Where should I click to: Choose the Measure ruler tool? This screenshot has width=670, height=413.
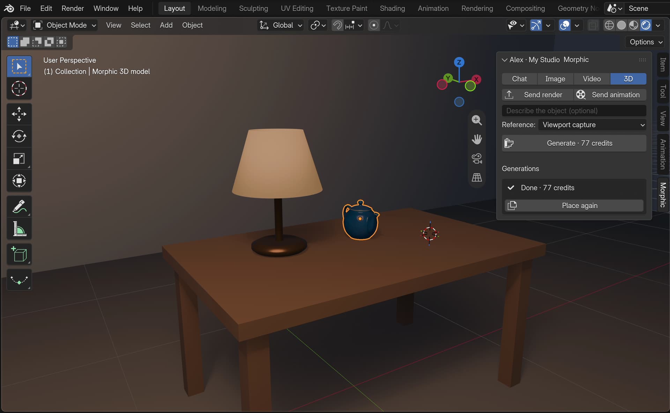click(x=19, y=229)
